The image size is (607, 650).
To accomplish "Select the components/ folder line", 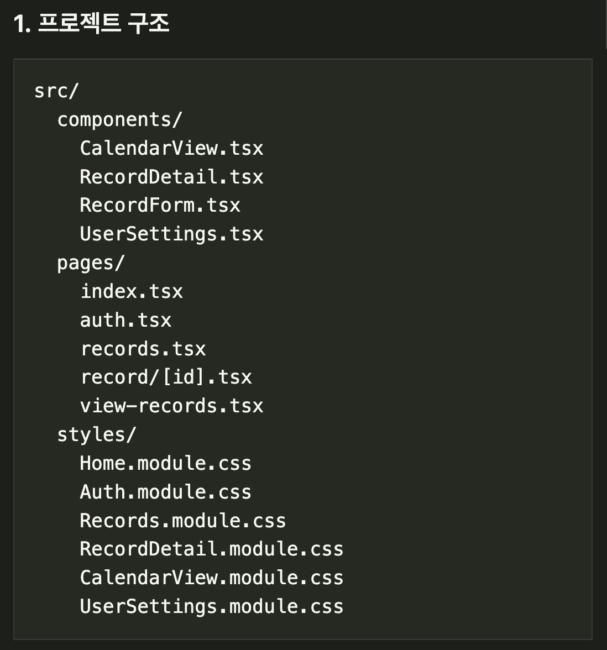I will tap(119, 119).
